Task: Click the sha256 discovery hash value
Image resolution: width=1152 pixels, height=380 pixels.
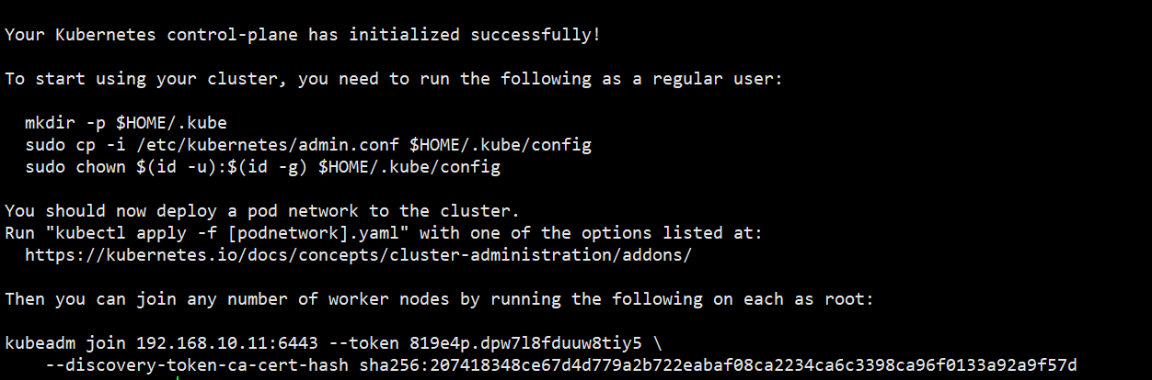Action: [x=718, y=365]
